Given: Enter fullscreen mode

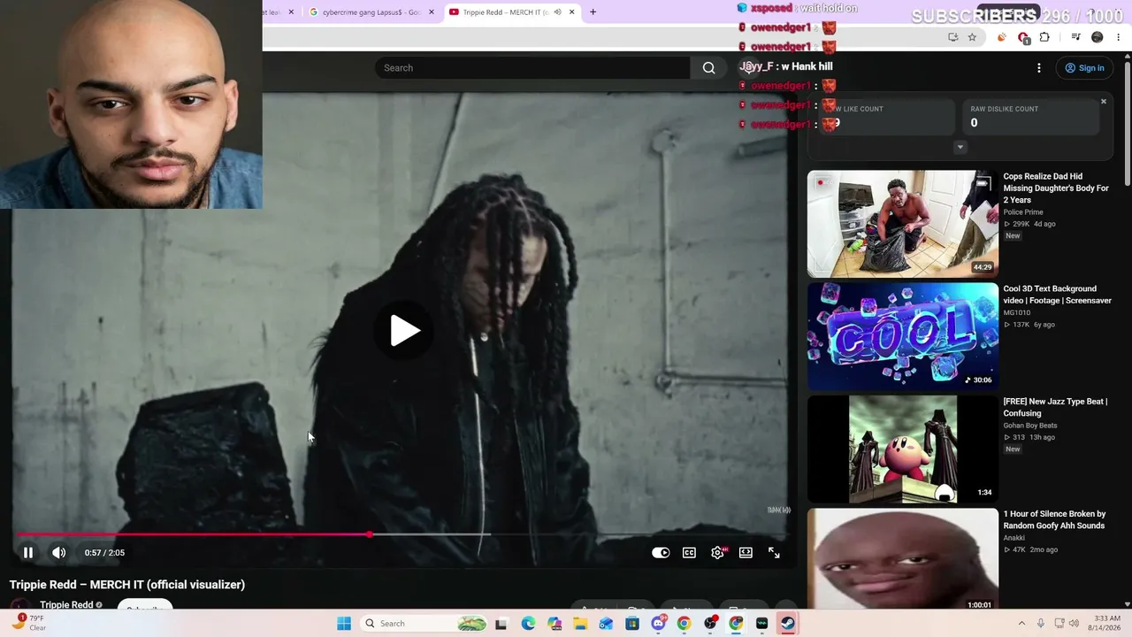Looking at the screenshot, I should (x=774, y=553).
